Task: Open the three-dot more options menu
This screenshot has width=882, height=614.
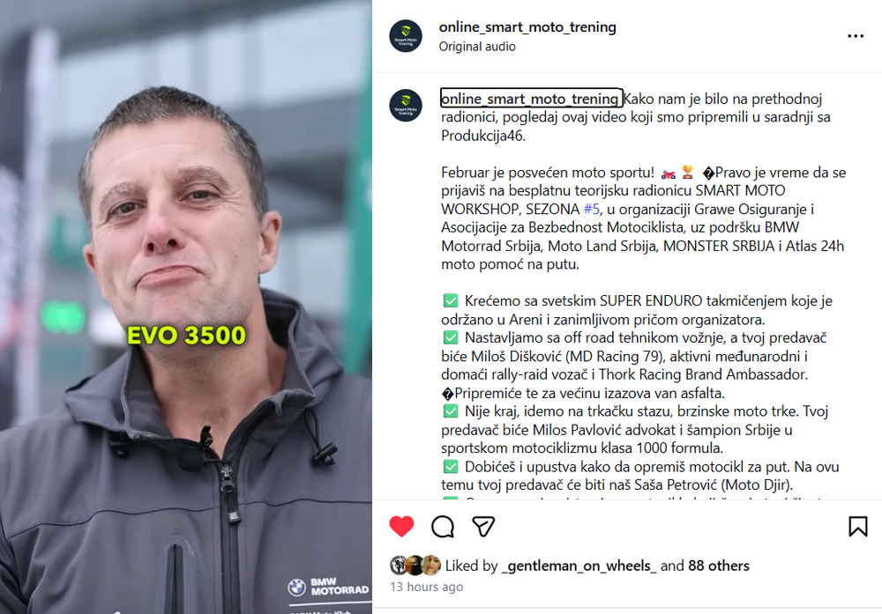Action: point(855,36)
